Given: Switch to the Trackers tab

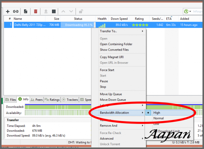Looking at the screenshot, I should (70, 100).
